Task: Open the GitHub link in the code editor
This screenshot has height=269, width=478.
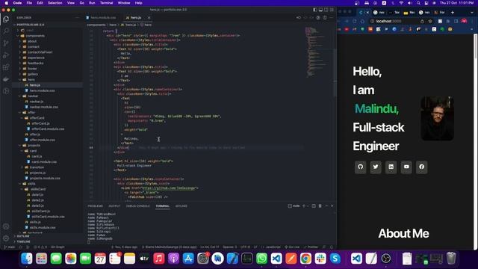Action: point(169,188)
